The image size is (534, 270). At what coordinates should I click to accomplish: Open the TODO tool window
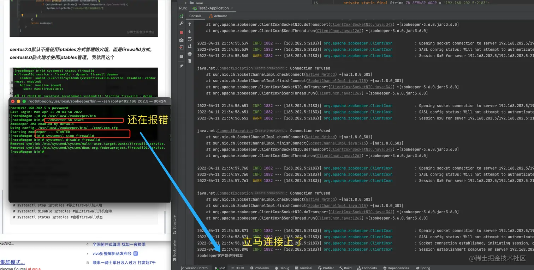(x=237, y=268)
